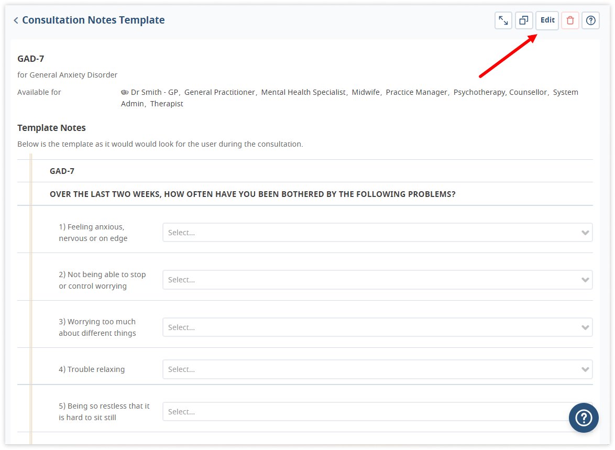Click the expand fullscreen arrows icon
The width and height of the screenshot is (615, 450).
(x=503, y=20)
